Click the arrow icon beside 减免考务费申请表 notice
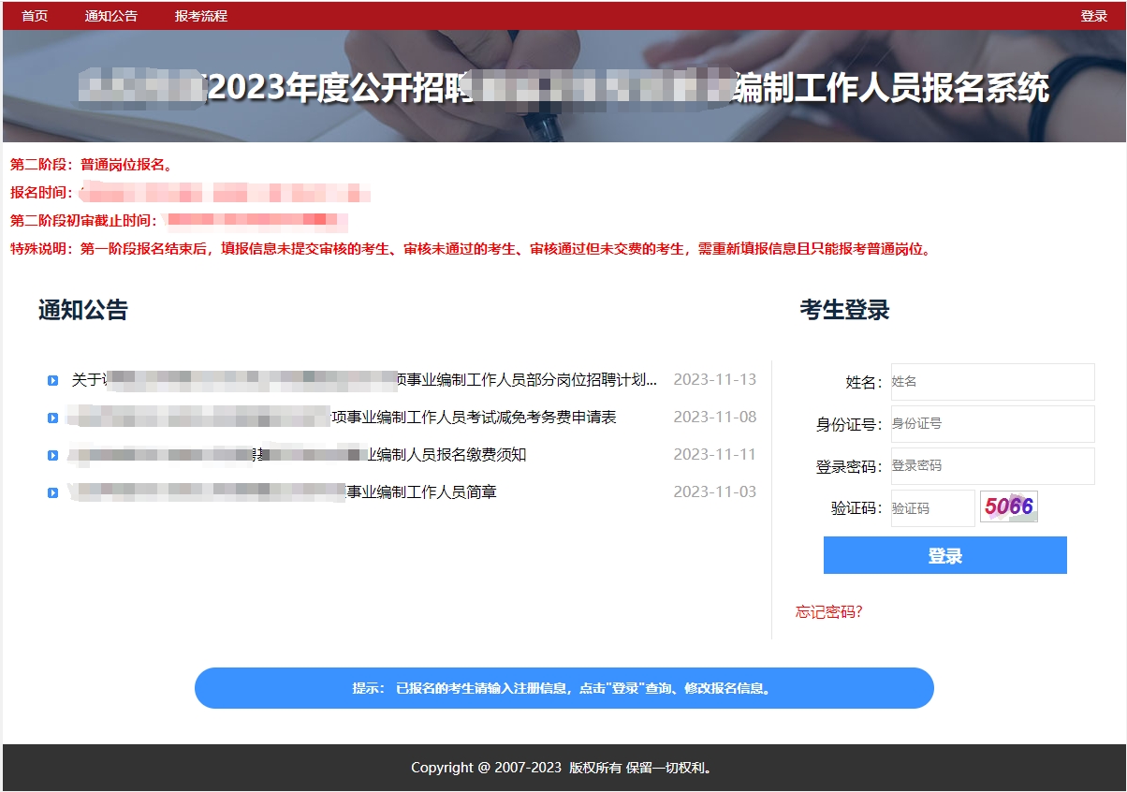The height and width of the screenshot is (792, 1127). point(53,418)
